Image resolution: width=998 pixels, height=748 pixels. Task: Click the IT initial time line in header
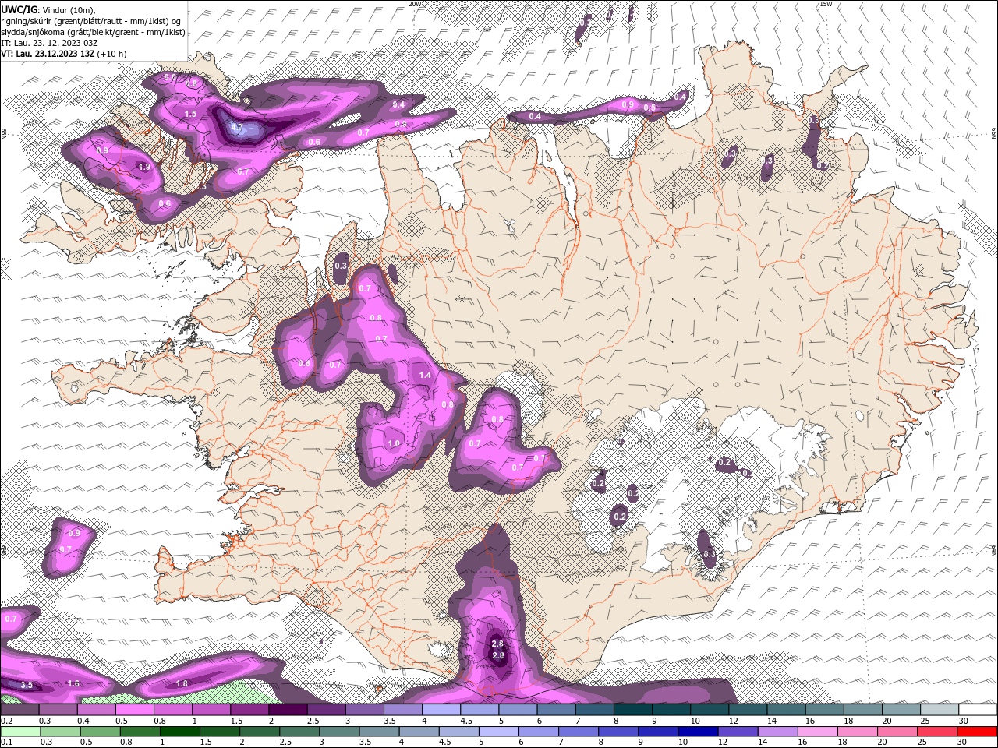click(48, 43)
